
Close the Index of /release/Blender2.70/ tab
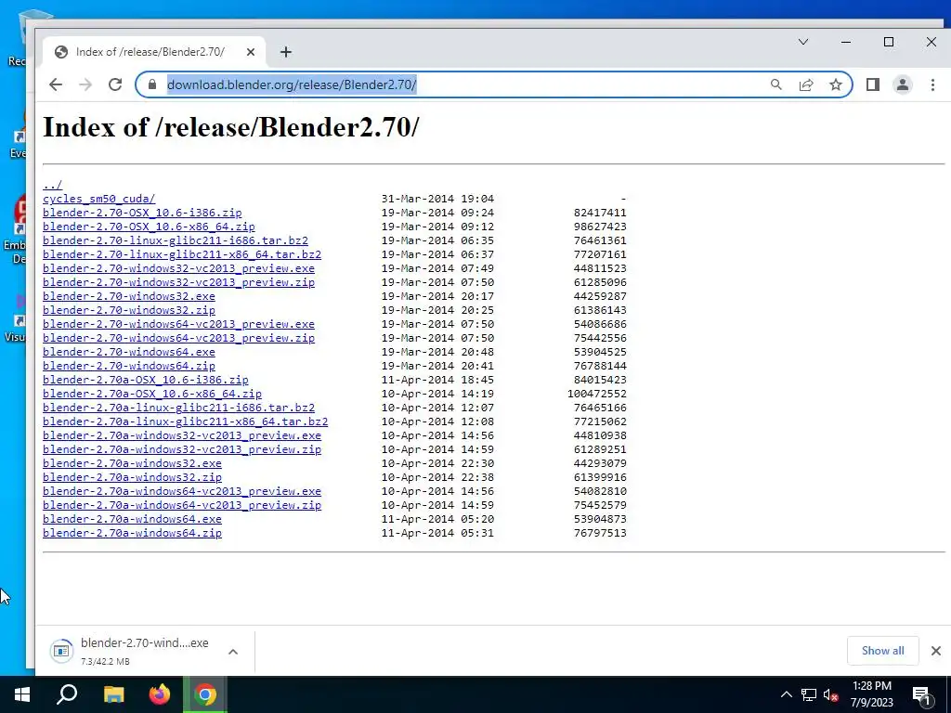click(x=251, y=52)
